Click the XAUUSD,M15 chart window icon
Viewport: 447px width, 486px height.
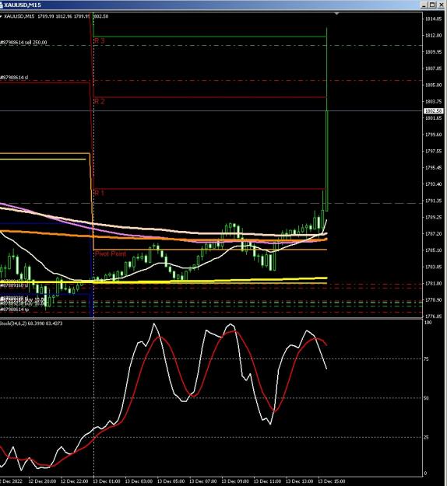(x=1, y=5)
